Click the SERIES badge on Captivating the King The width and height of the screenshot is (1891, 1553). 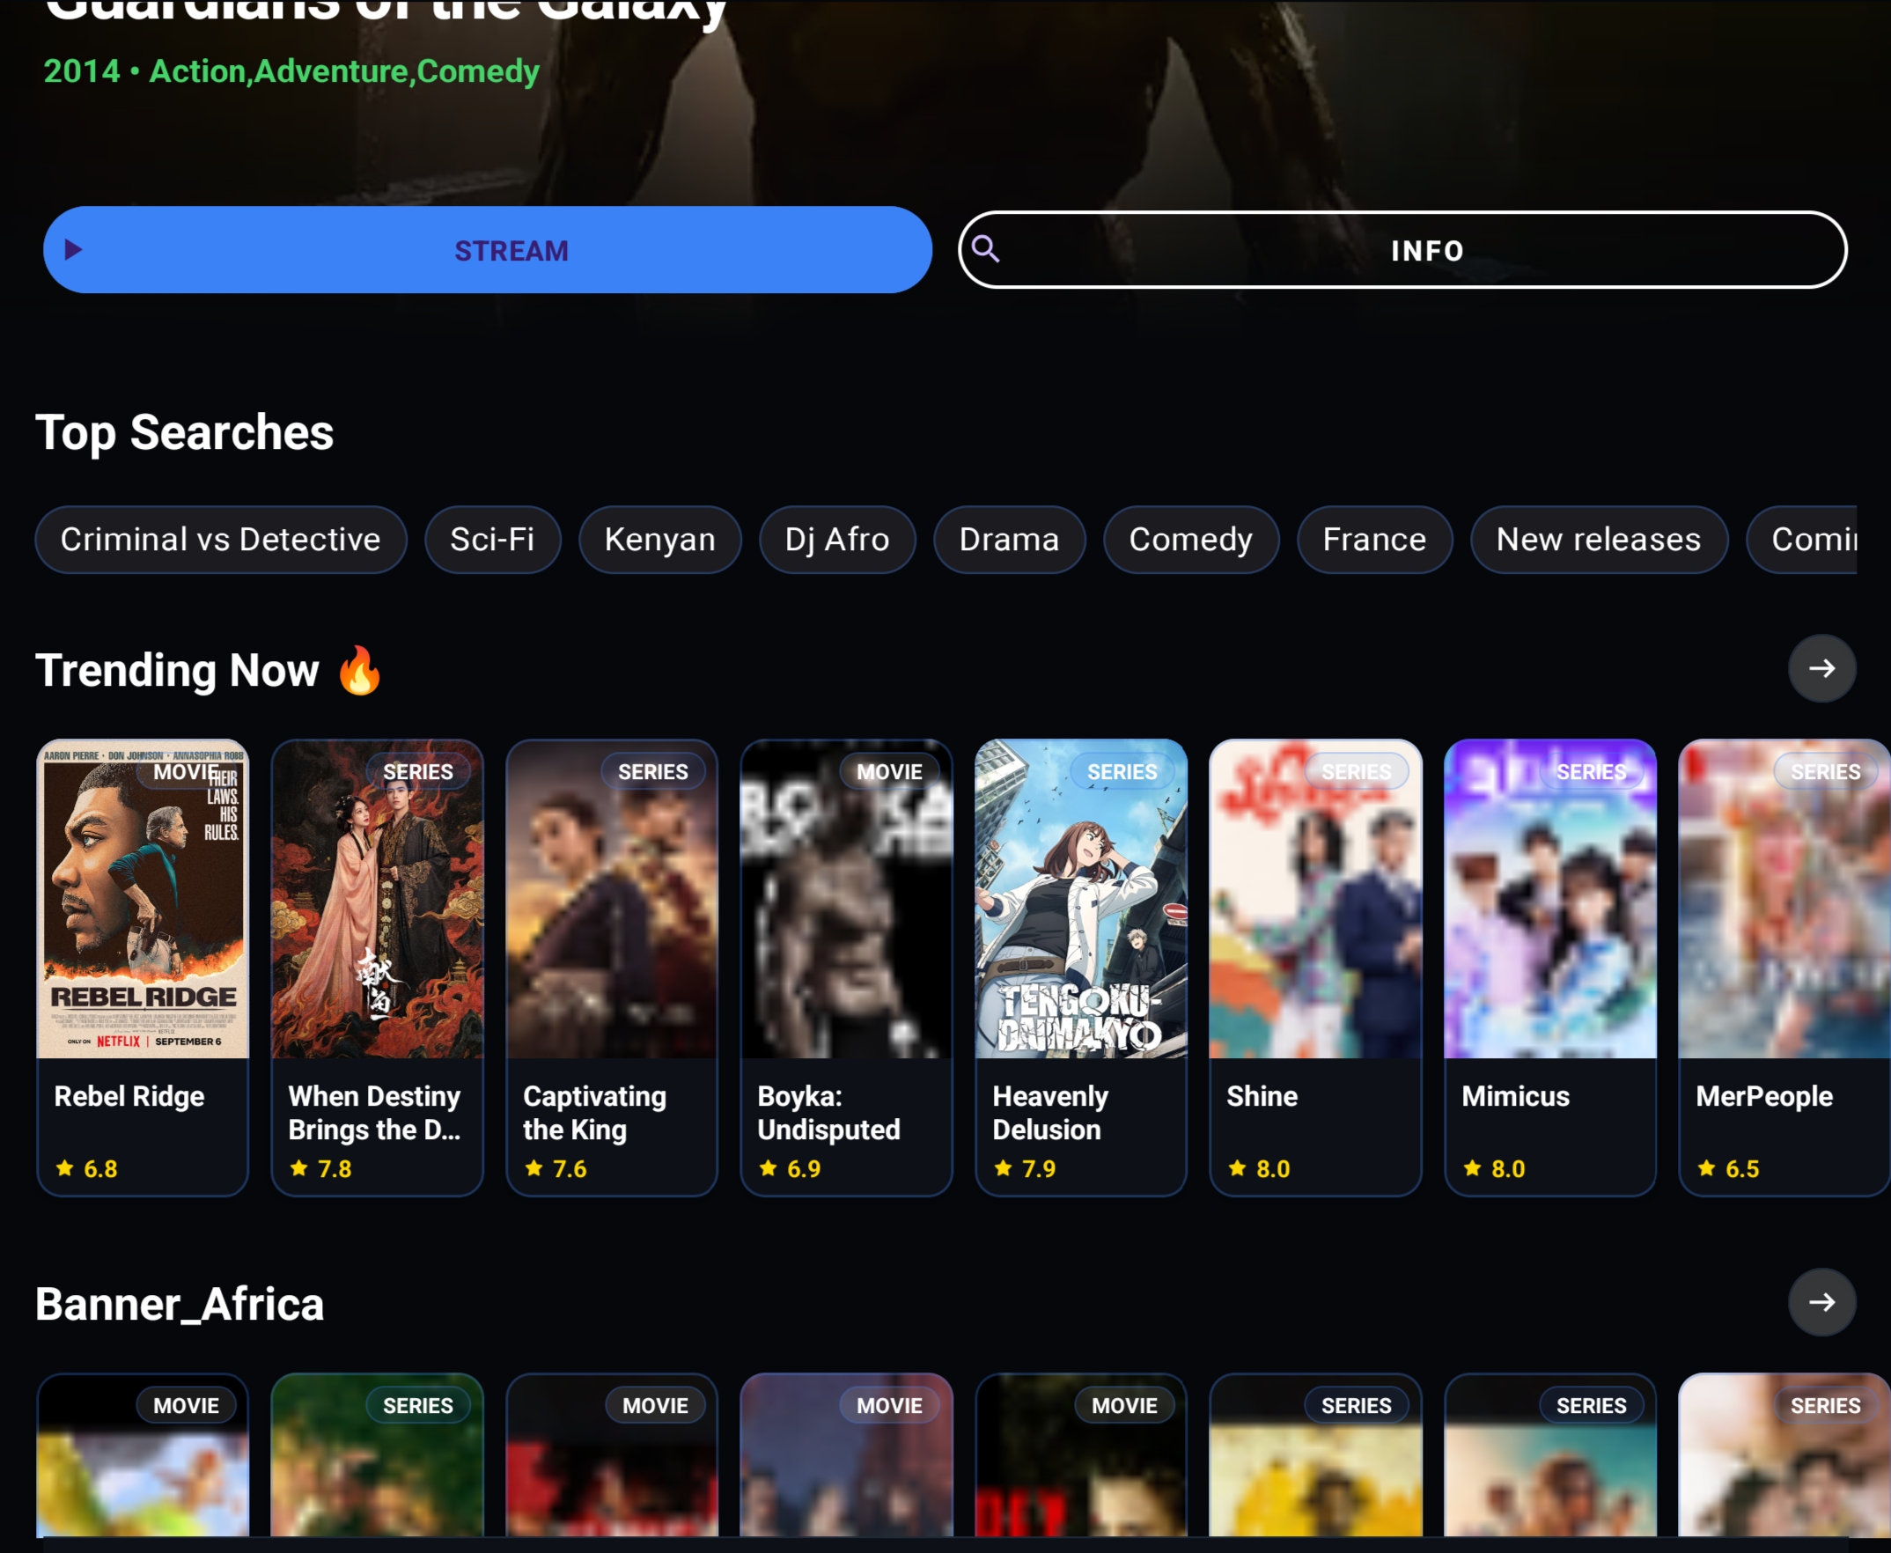tap(653, 771)
